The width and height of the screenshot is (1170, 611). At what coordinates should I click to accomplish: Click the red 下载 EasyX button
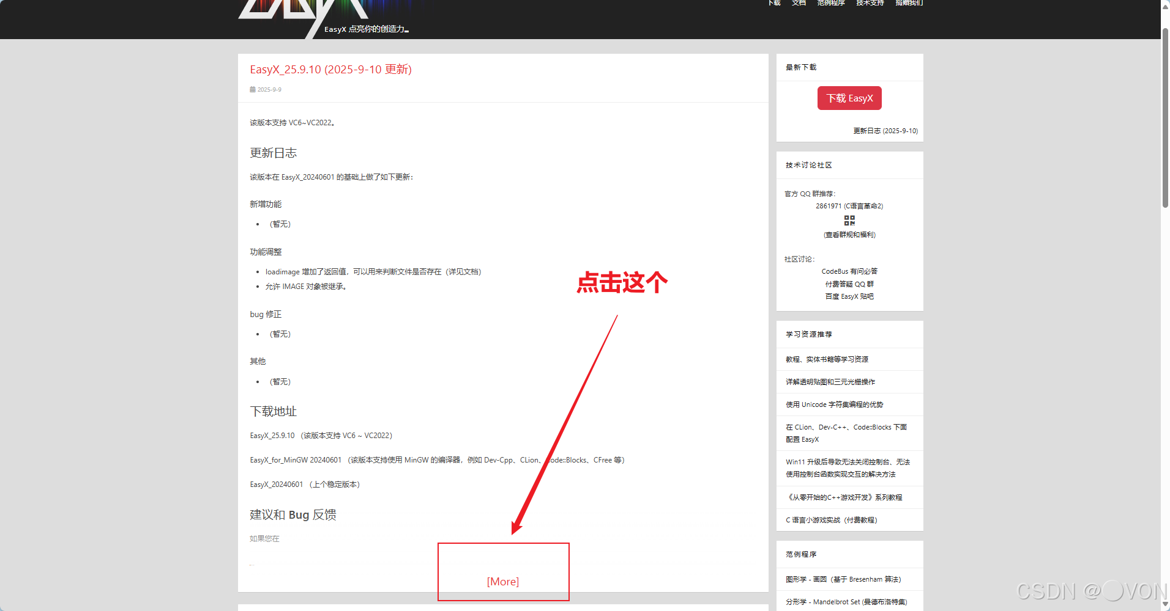[x=849, y=98]
